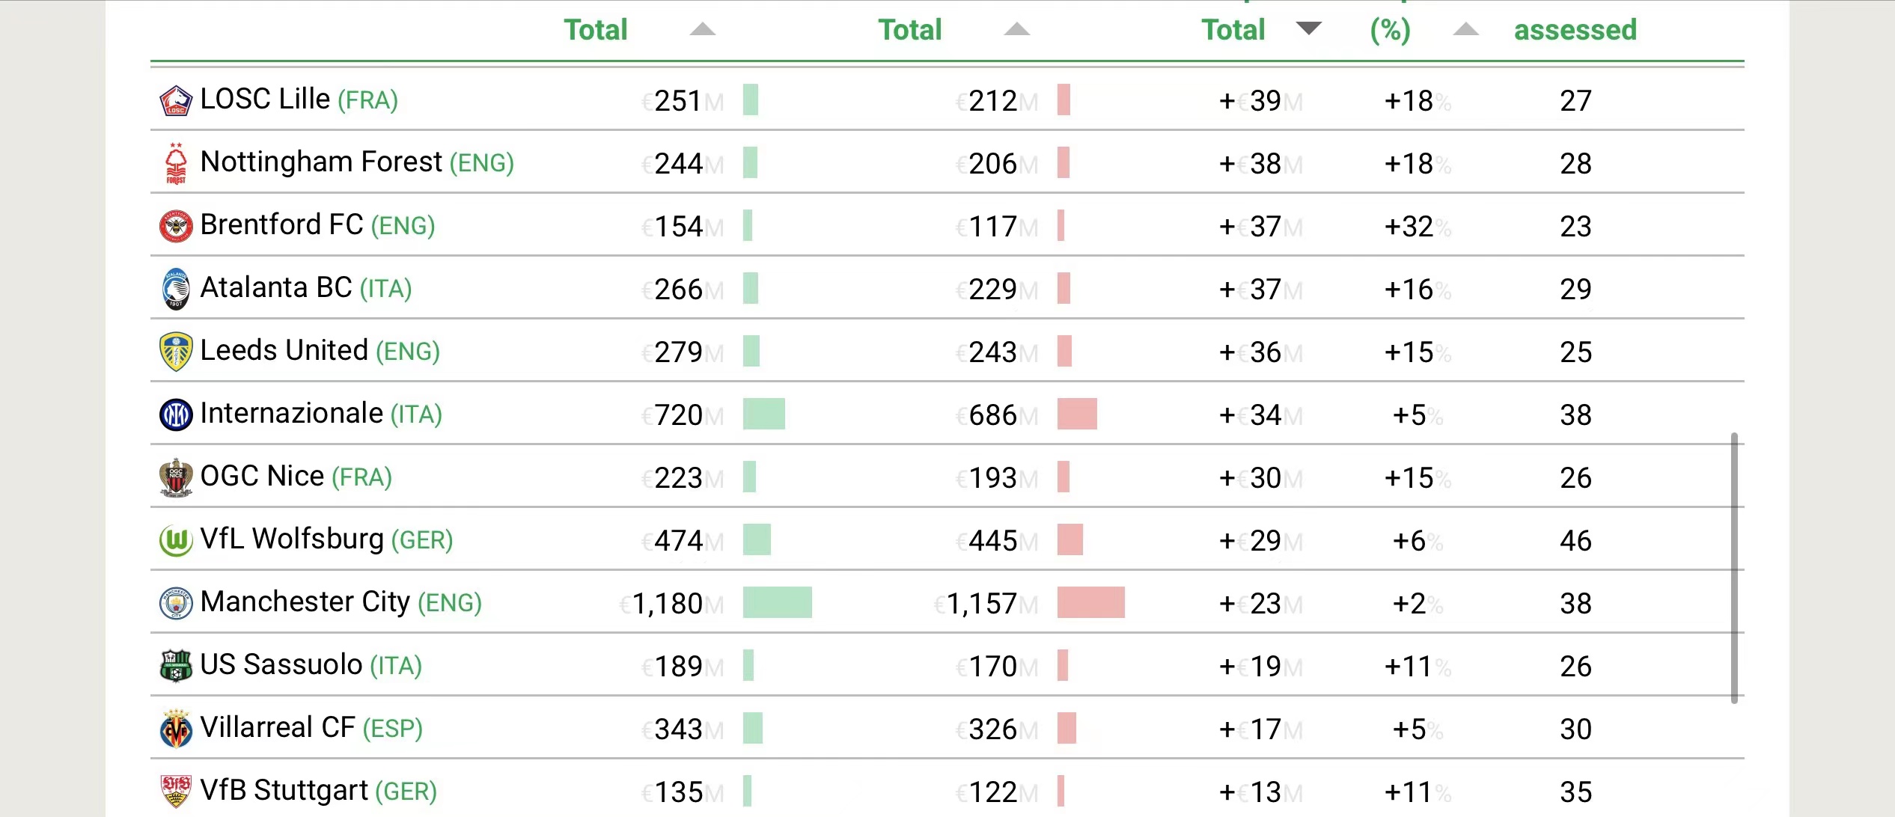Click the vertical scrollbar on the right
Viewport: 1895px width, 817px height.
[1734, 567]
